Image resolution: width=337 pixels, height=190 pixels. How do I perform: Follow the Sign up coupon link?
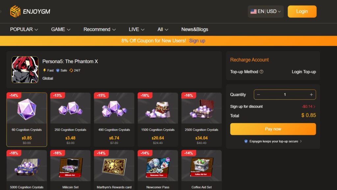click(197, 41)
